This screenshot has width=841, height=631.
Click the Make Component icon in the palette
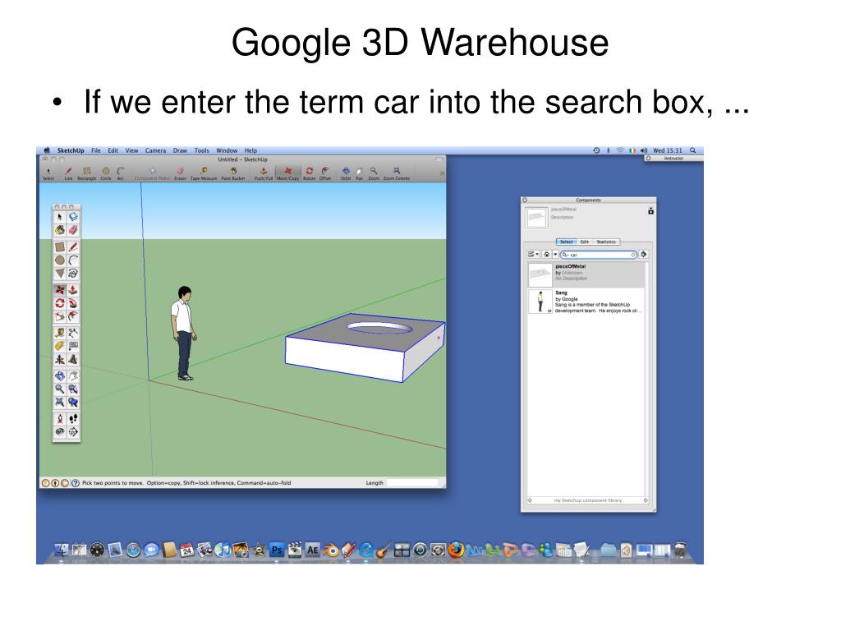[x=73, y=217]
